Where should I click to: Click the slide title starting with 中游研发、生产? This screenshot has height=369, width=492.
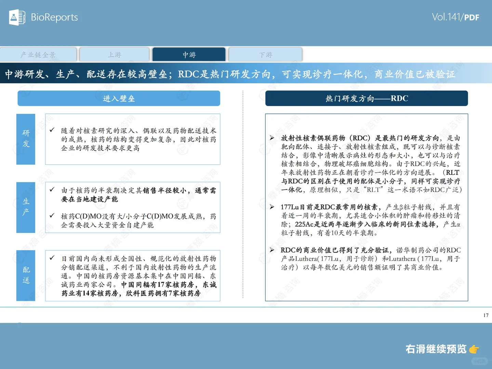click(230, 74)
